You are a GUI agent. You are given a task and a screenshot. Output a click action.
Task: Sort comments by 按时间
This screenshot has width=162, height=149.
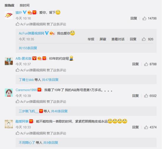24,5
